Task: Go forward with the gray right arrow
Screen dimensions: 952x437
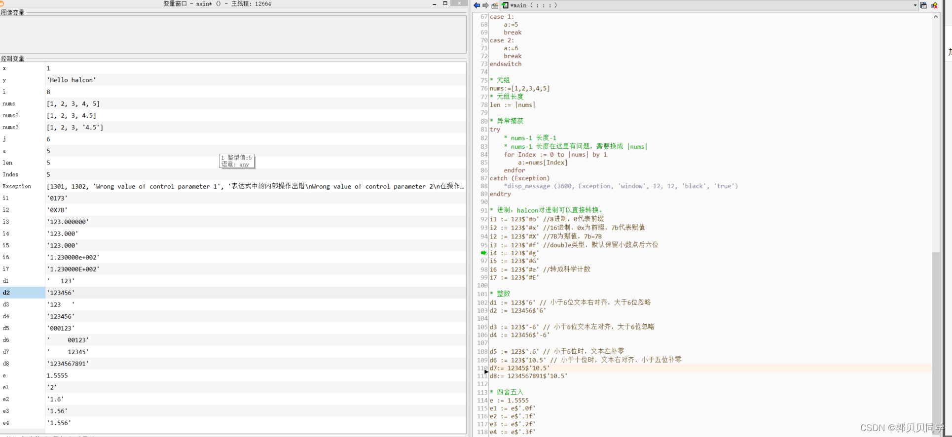Action: (x=485, y=5)
